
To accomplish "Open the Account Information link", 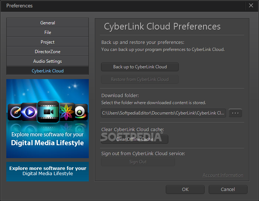I will 223,175.
